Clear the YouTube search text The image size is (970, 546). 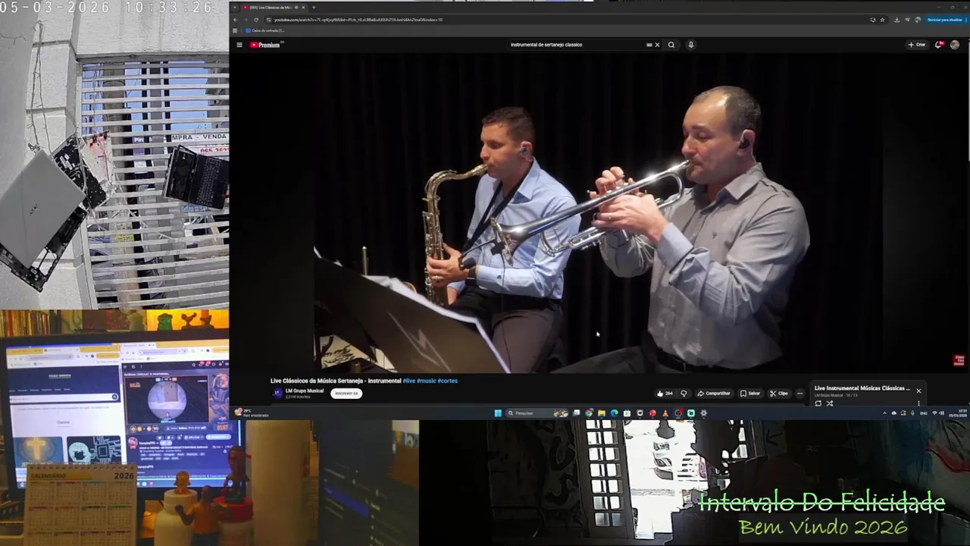657,45
